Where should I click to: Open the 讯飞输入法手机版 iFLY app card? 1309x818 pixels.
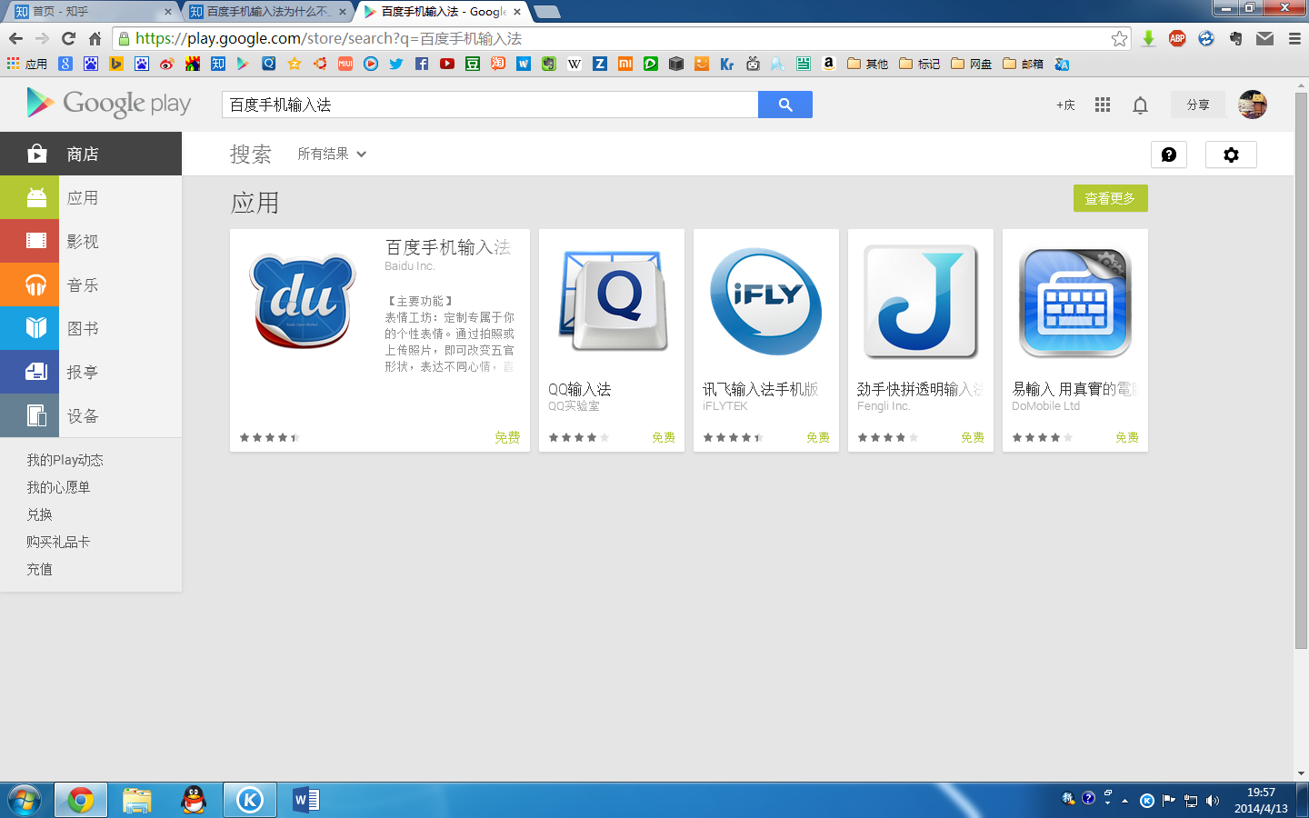(766, 340)
